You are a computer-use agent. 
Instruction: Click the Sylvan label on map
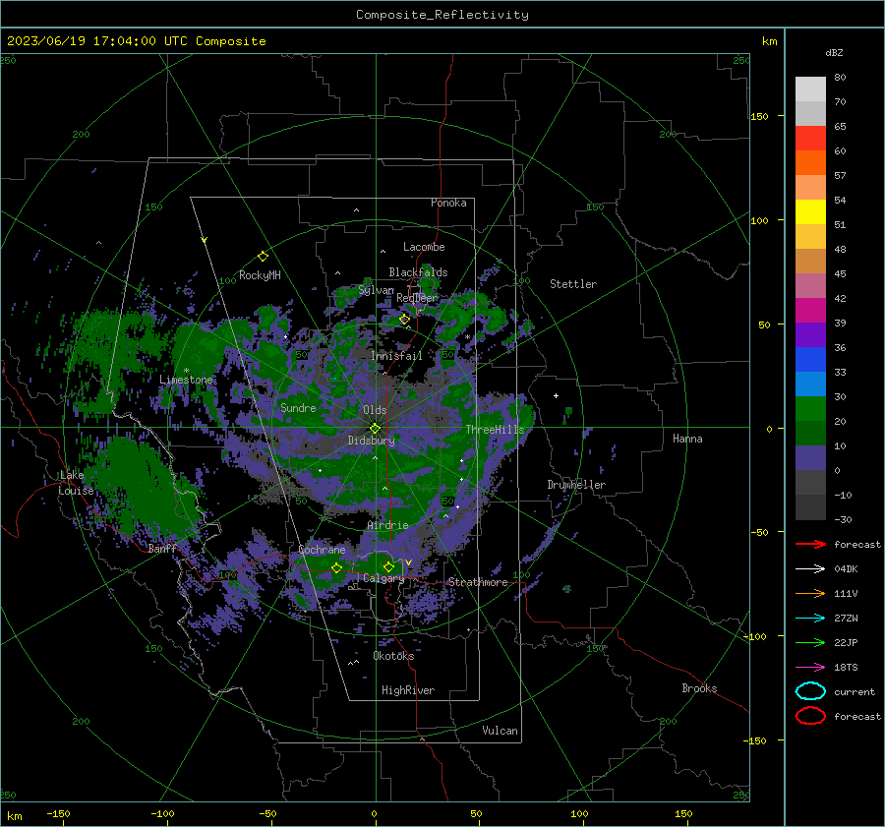coord(376,290)
